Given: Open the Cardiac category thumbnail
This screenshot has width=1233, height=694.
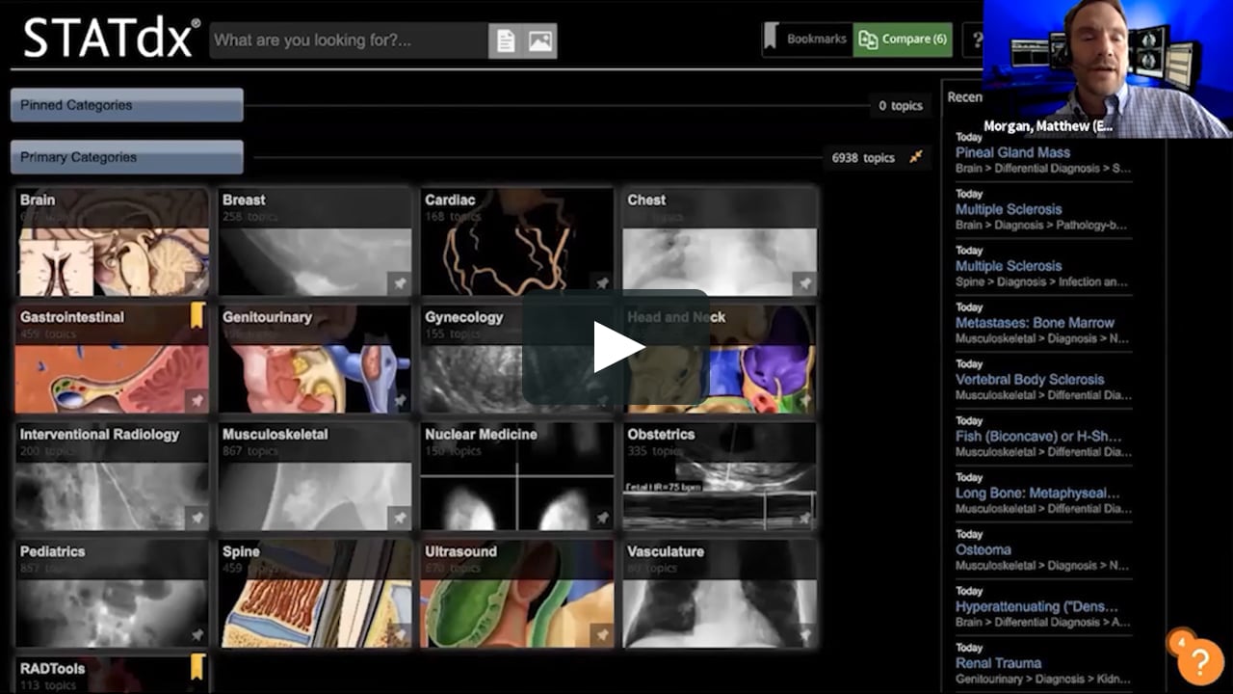Looking at the screenshot, I should pos(517,242).
